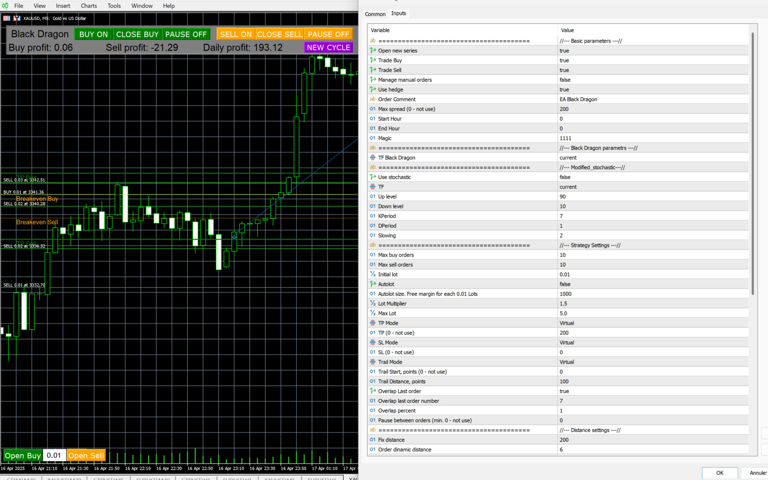This screenshot has height=480, width=768.
Task: Click the ab icon beside Order Comment
Action: tap(373, 99)
